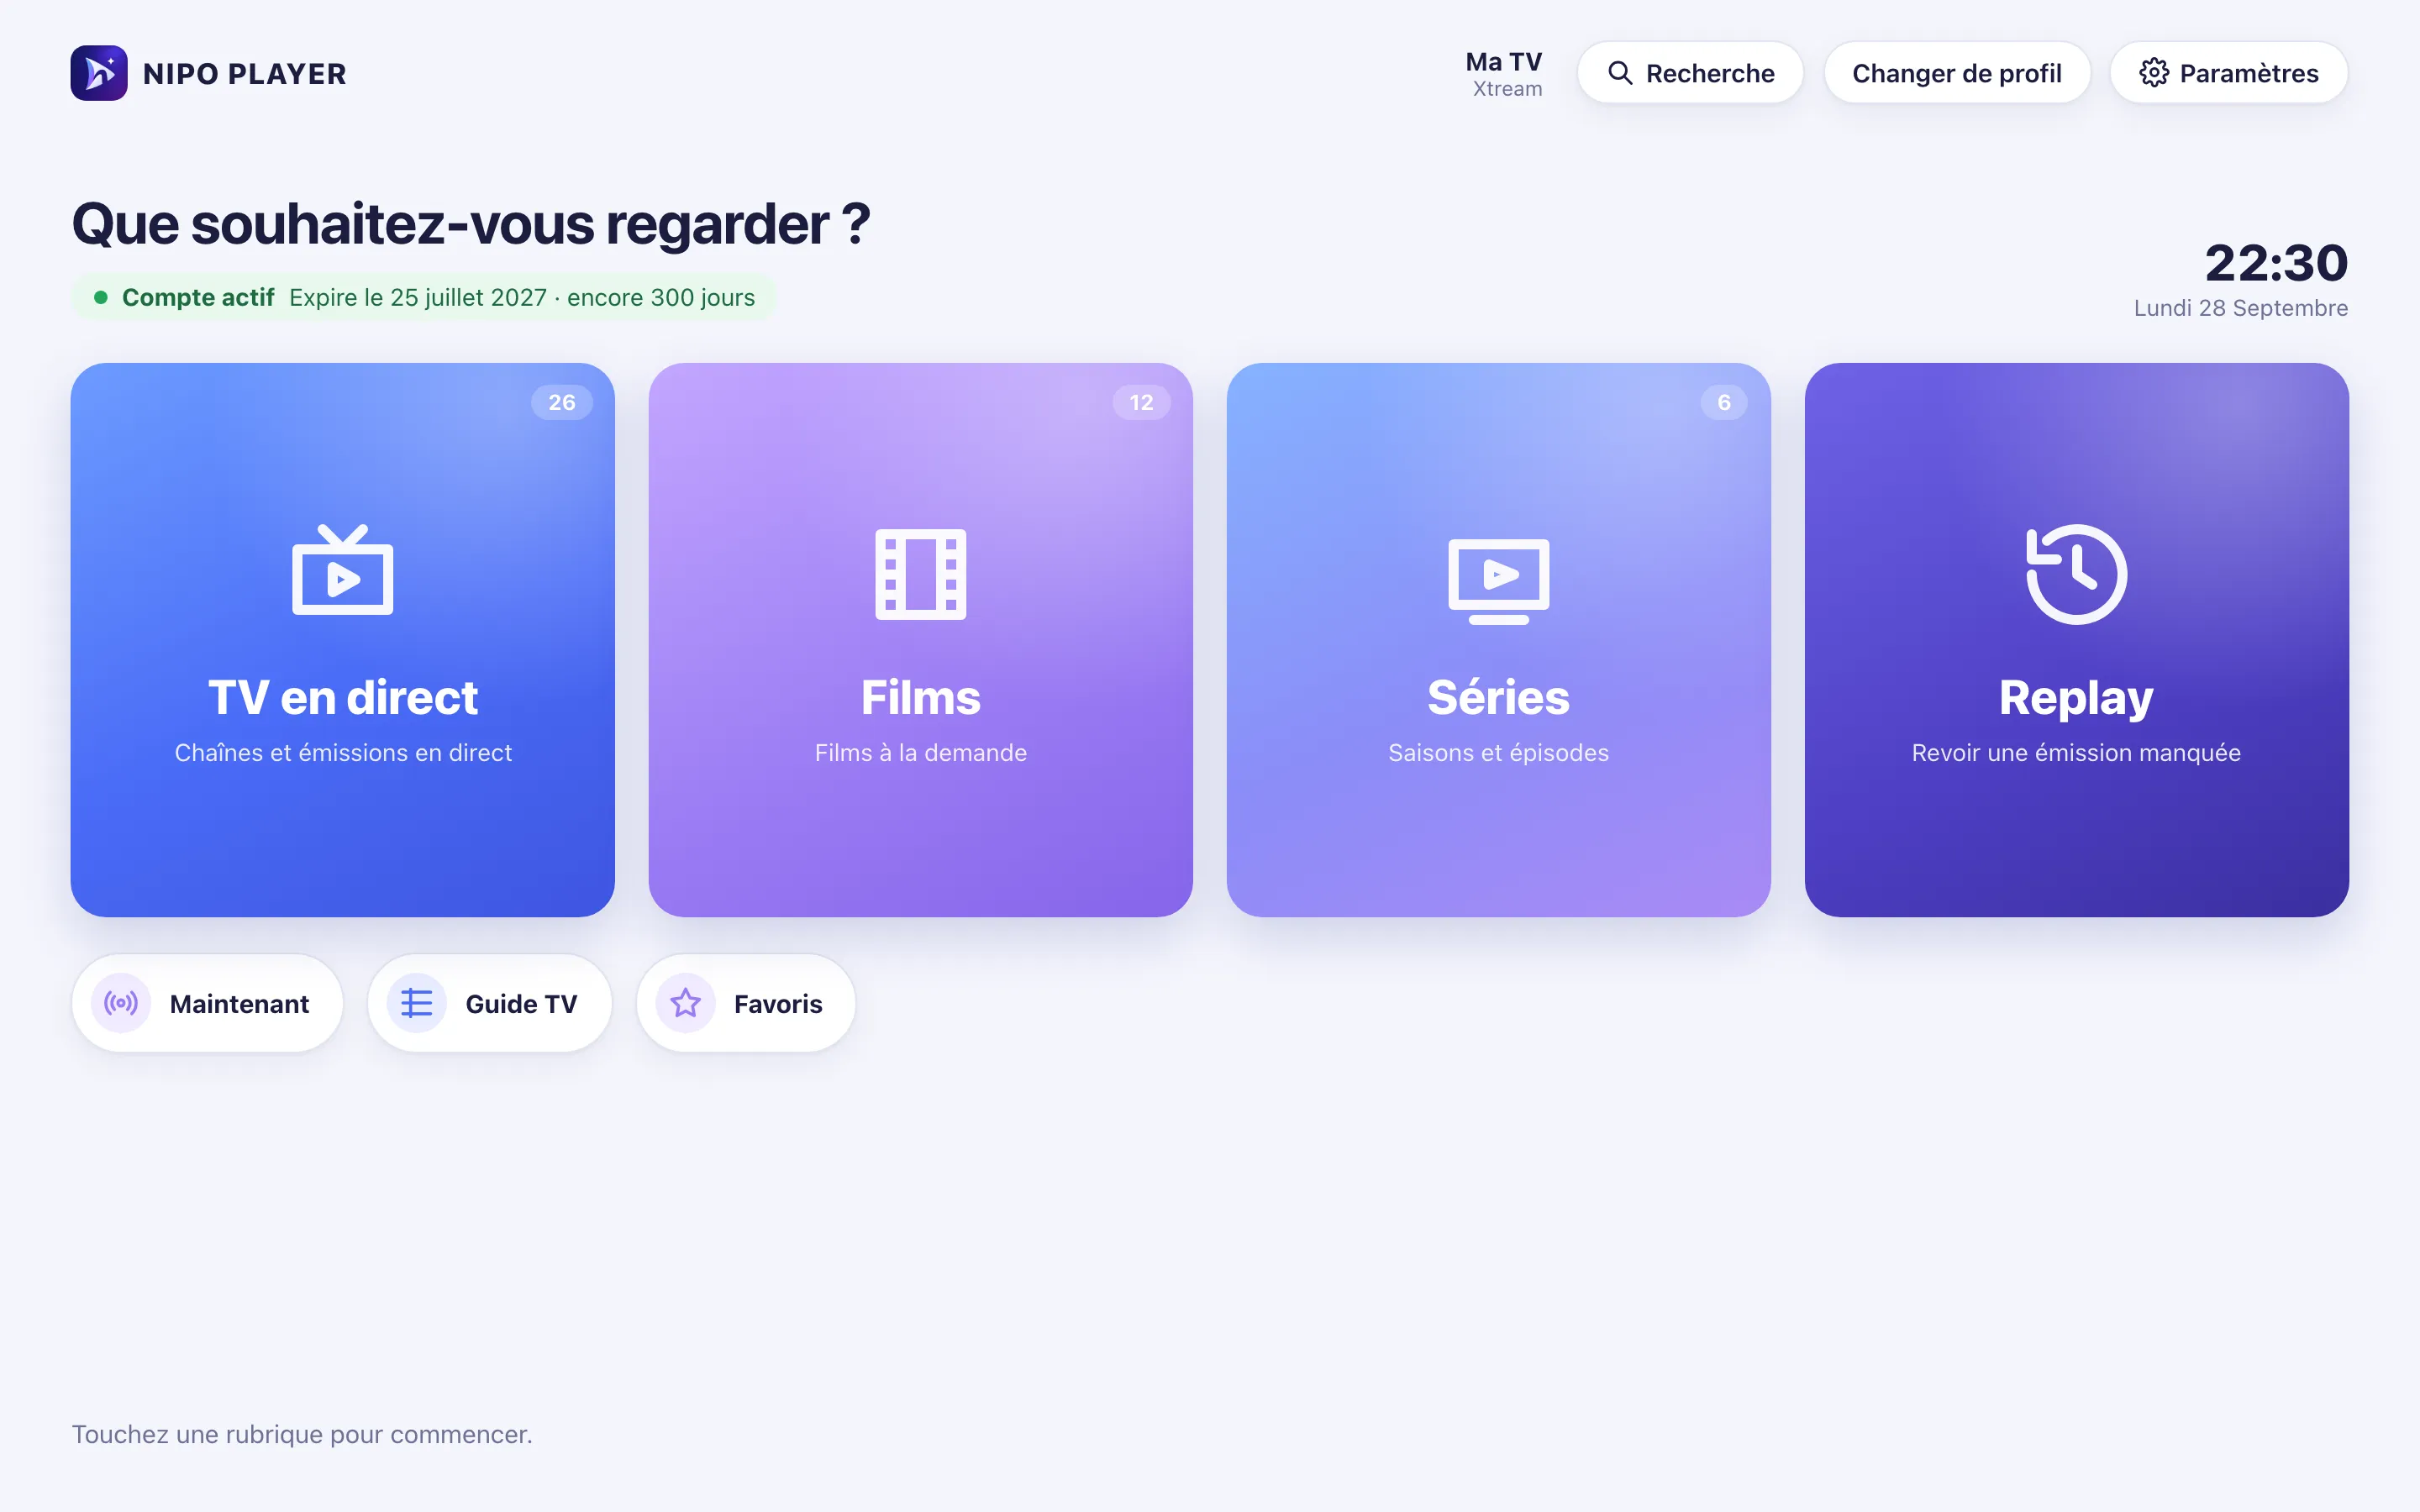Click the Maintenant broadcast icon
This screenshot has height=1512, width=2420.
click(x=121, y=1003)
